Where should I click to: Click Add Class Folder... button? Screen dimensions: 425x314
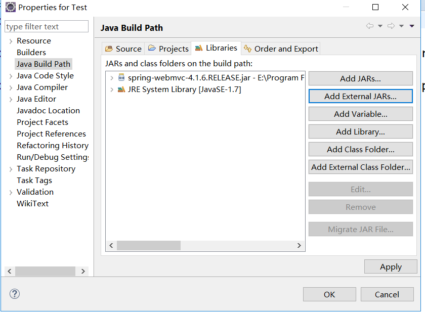pyautogui.click(x=360, y=149)
